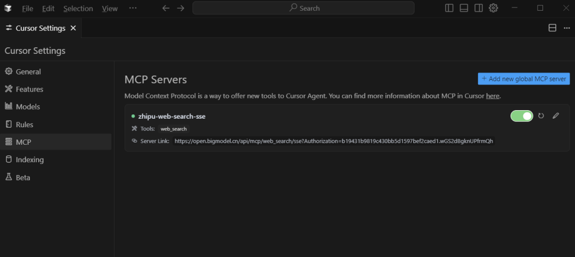Click the Server Link URL text
Screen dimensions: 575x257
tap(334, 141)
